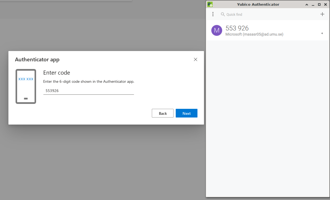Viewport: 330px width, 200px height.
Task: Click the Back button in the dialog
Action: tap(163, 113)
